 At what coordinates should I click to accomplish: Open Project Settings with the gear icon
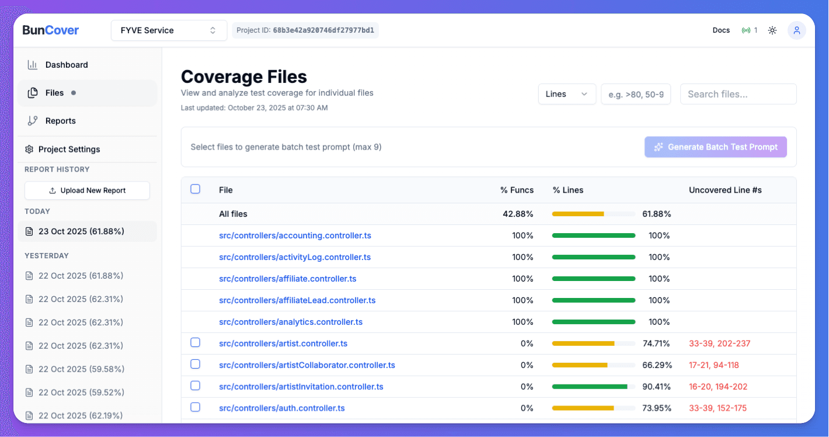29,149
